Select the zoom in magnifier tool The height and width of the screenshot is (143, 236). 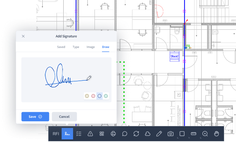coord(205,134)
